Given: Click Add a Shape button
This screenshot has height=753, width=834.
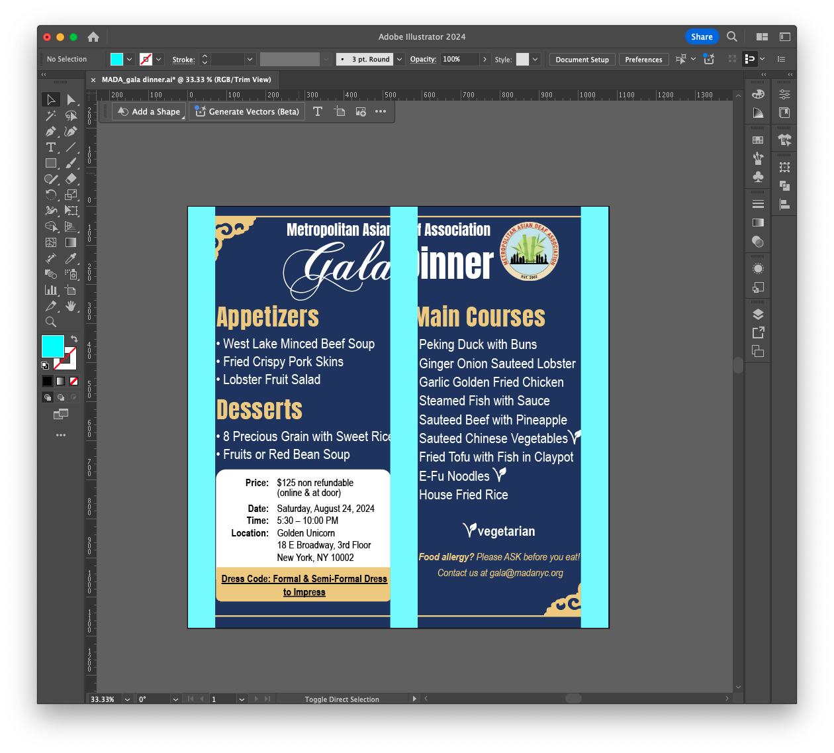Looking at the screenshot, I should point(149,111).
